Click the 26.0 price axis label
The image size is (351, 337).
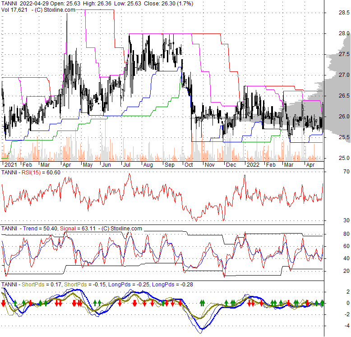pos(344,117)
